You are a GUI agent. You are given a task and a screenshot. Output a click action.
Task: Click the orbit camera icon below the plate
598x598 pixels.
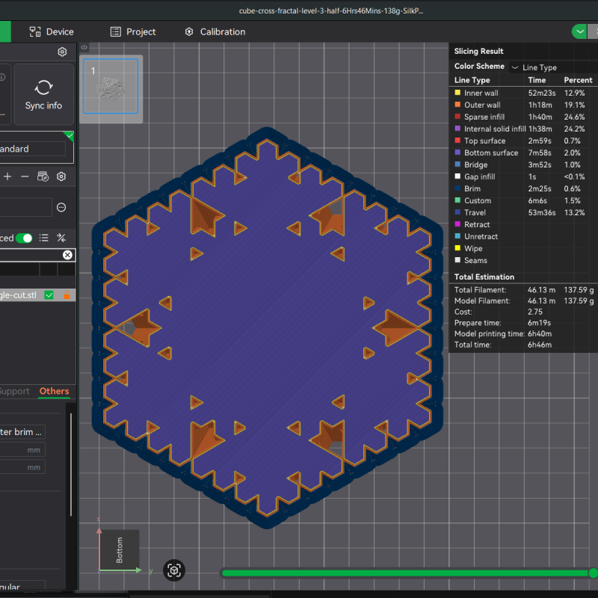point(174,570)
